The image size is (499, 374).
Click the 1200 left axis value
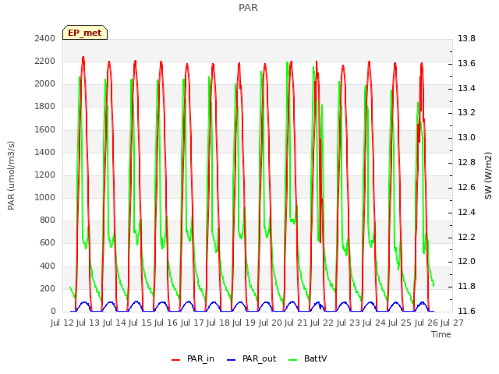pos(45,175)
